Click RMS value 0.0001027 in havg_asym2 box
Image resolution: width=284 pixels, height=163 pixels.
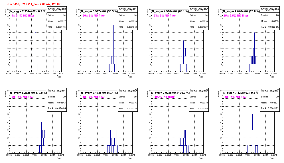coord(203,27)
